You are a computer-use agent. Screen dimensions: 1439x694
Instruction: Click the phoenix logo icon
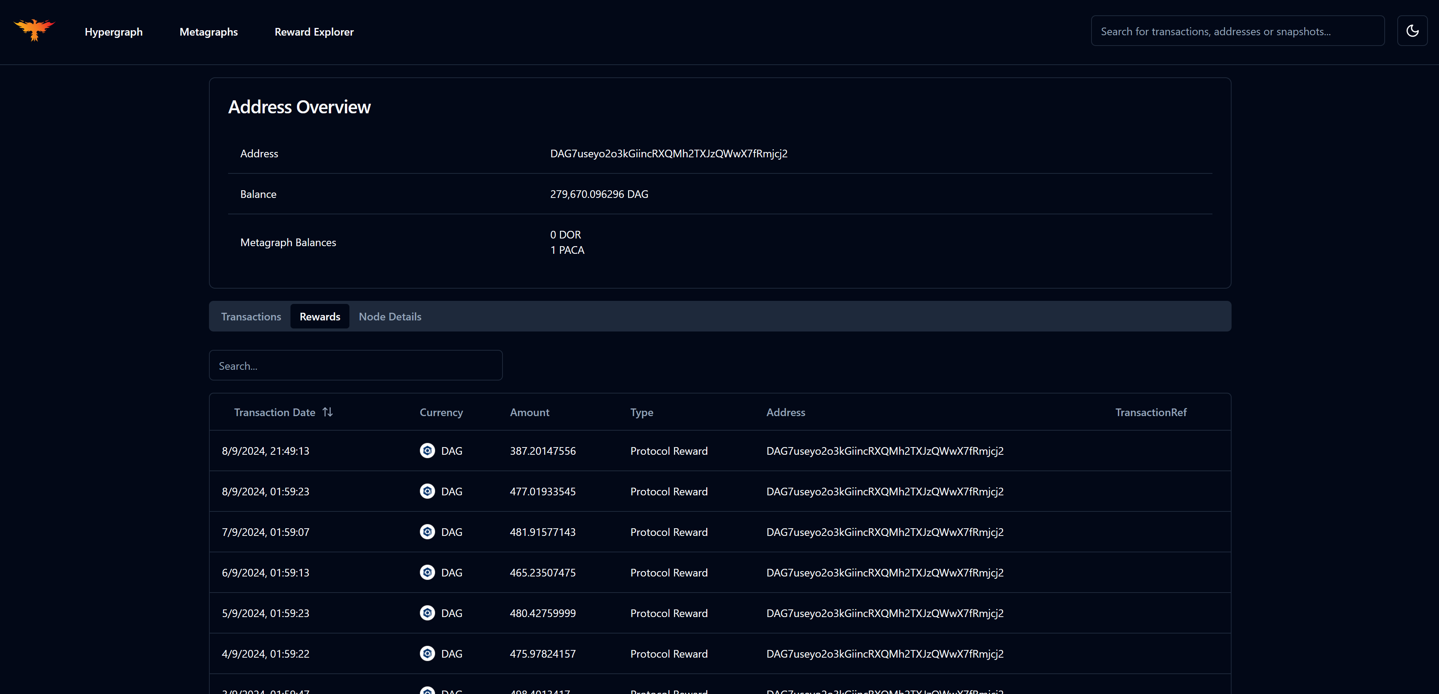pyautogui.click(x=34, y=30)
